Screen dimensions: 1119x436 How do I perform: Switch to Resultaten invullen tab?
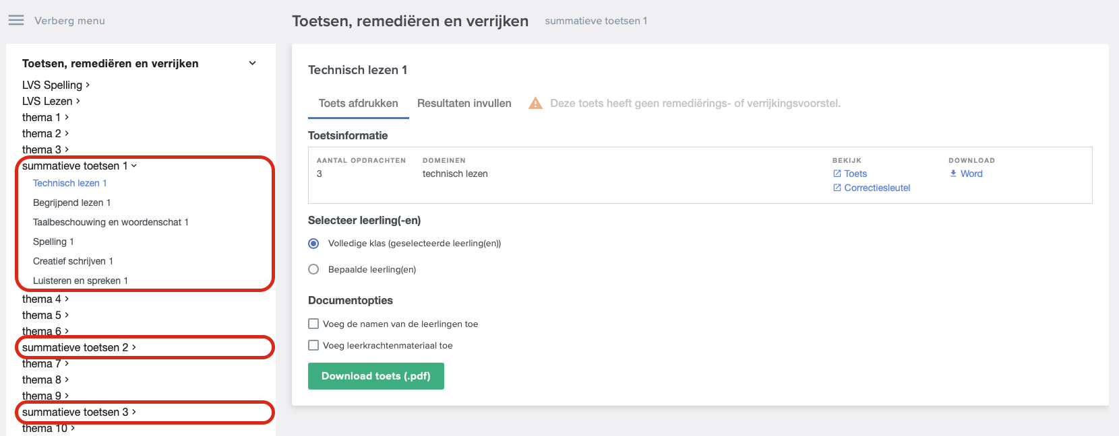(464, 103)
